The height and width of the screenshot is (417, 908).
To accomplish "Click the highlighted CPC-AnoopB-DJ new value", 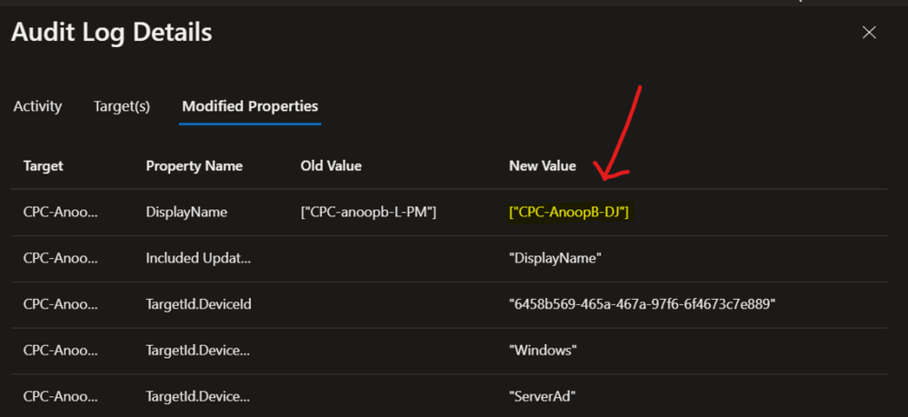I will click(x=570, y=212).
